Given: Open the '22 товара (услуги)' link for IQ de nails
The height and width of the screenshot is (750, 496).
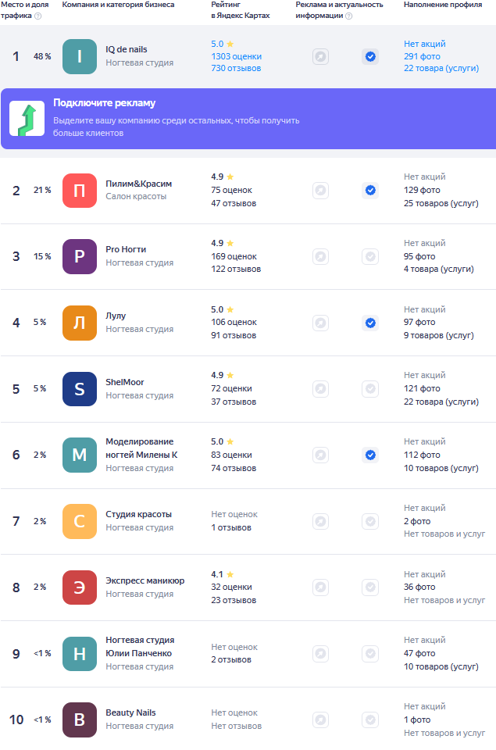Looking at the screenshot, I should [441, 69].
